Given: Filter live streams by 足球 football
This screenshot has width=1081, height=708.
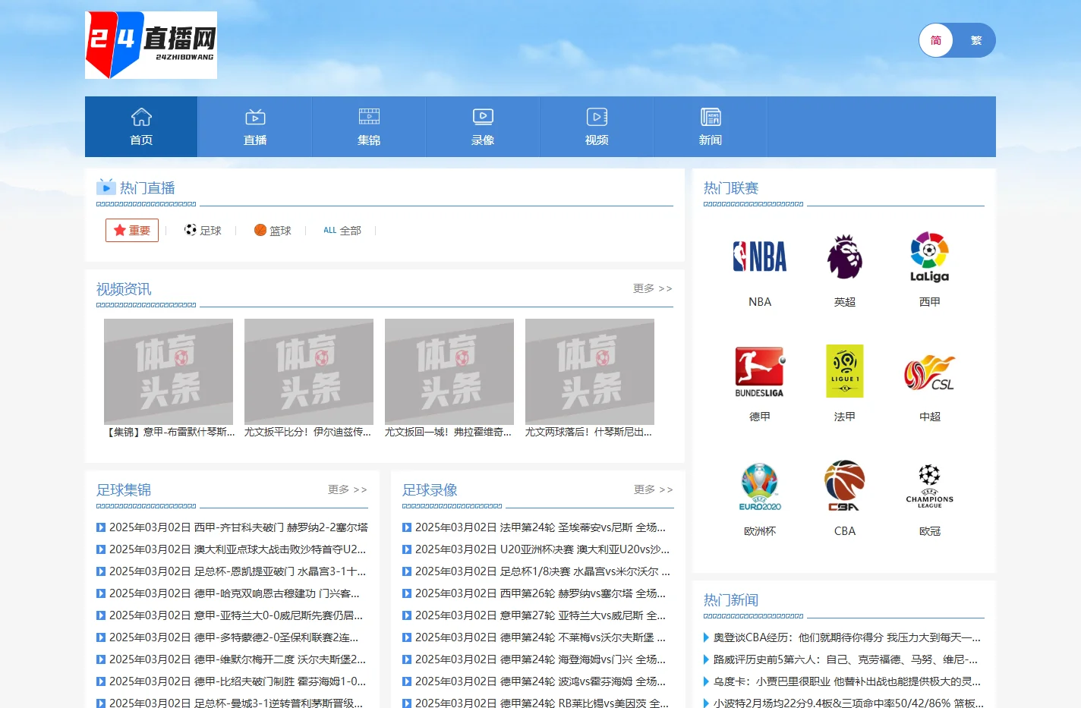Looking at the screenshot, I should (203, 230).
